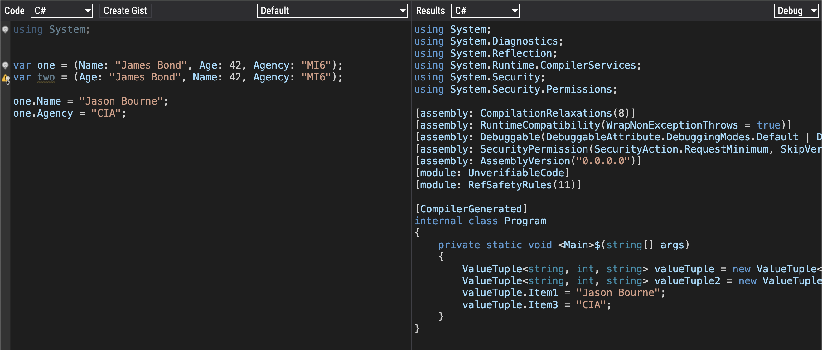Click 'Program' class name in results
The height and width of the screenshot is (350, 822).
coord(525,221)
